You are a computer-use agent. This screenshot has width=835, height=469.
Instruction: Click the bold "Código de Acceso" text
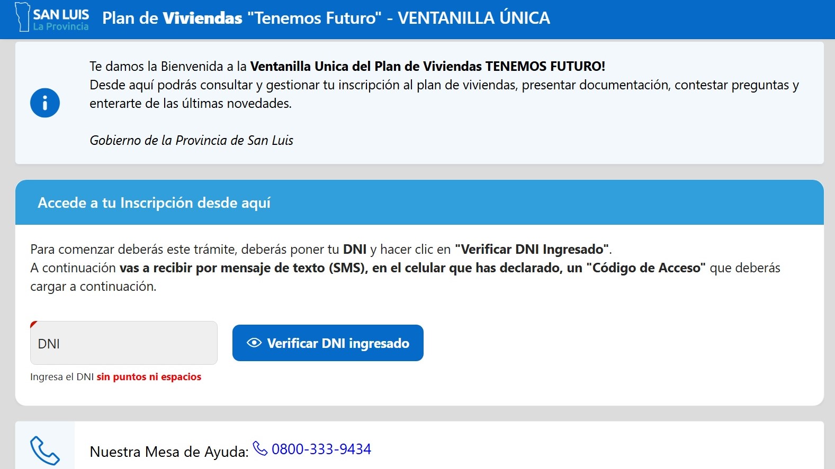[x=646, y=268]
